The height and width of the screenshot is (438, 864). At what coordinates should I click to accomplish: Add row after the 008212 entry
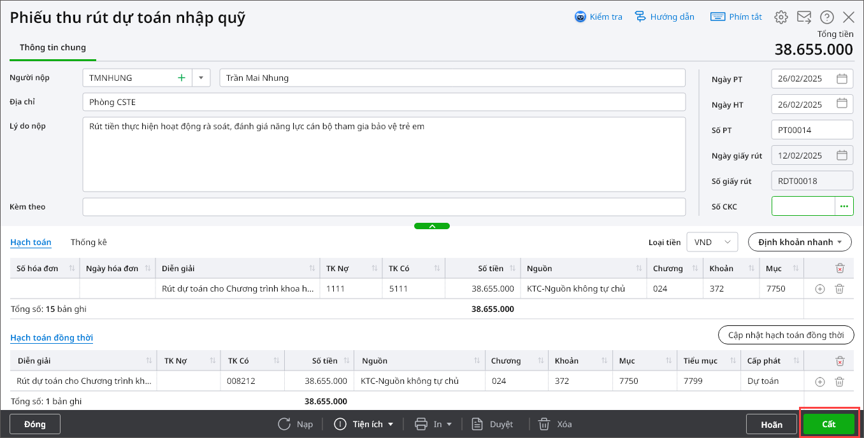pos(820,381)
